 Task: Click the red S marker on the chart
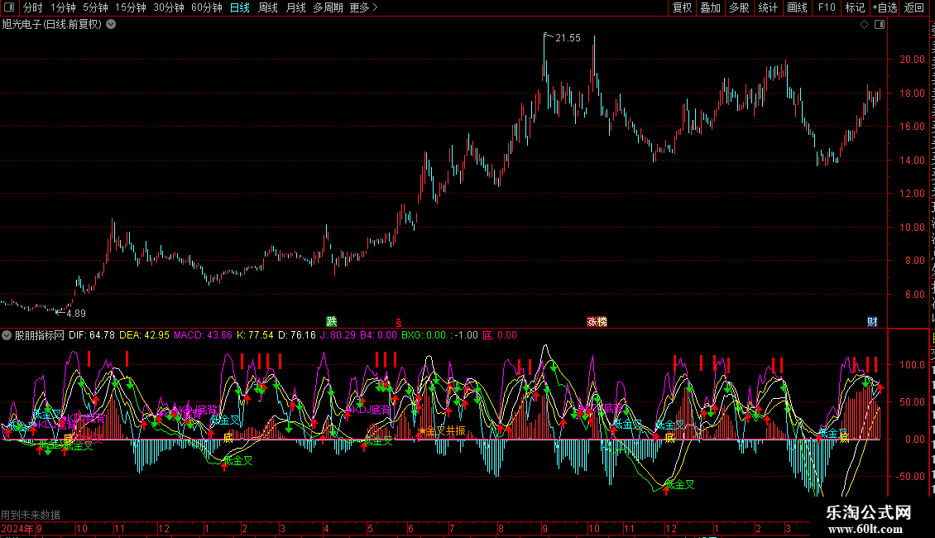click(x=399, y=323)
